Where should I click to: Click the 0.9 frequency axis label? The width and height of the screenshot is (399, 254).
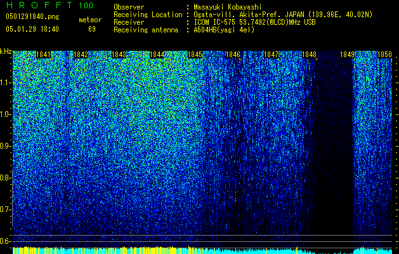tap(4, 146)
